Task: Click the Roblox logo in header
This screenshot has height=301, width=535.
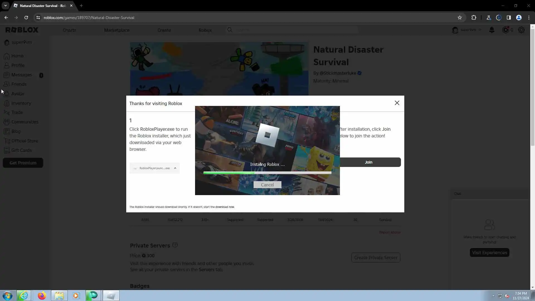Action: click(22, 30)
